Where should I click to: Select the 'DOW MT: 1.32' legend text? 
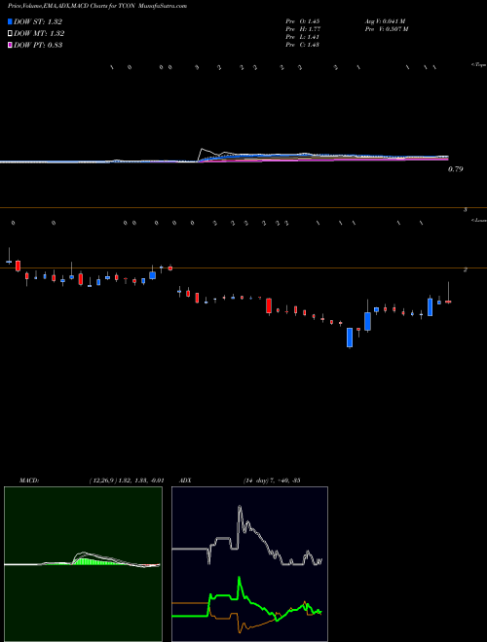click(x=39, y=34)
